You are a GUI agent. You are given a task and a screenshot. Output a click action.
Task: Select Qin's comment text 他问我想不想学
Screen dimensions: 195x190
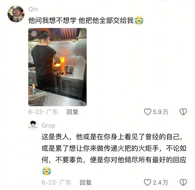click(52, 20)
